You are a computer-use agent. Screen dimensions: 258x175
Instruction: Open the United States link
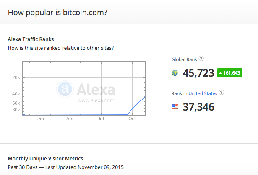click(203, 93)
